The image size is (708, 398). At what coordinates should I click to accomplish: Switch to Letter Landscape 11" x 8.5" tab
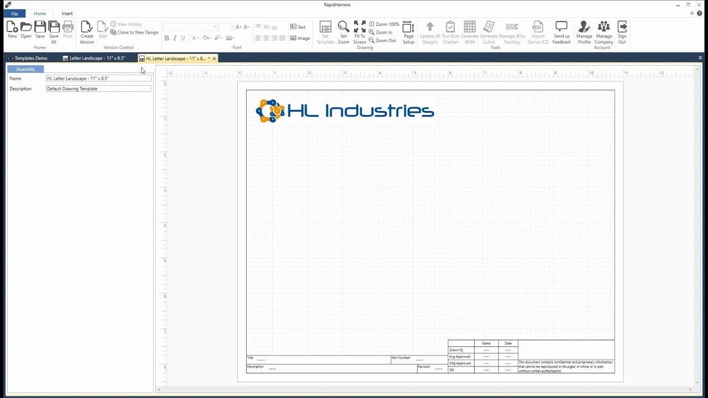94,58
